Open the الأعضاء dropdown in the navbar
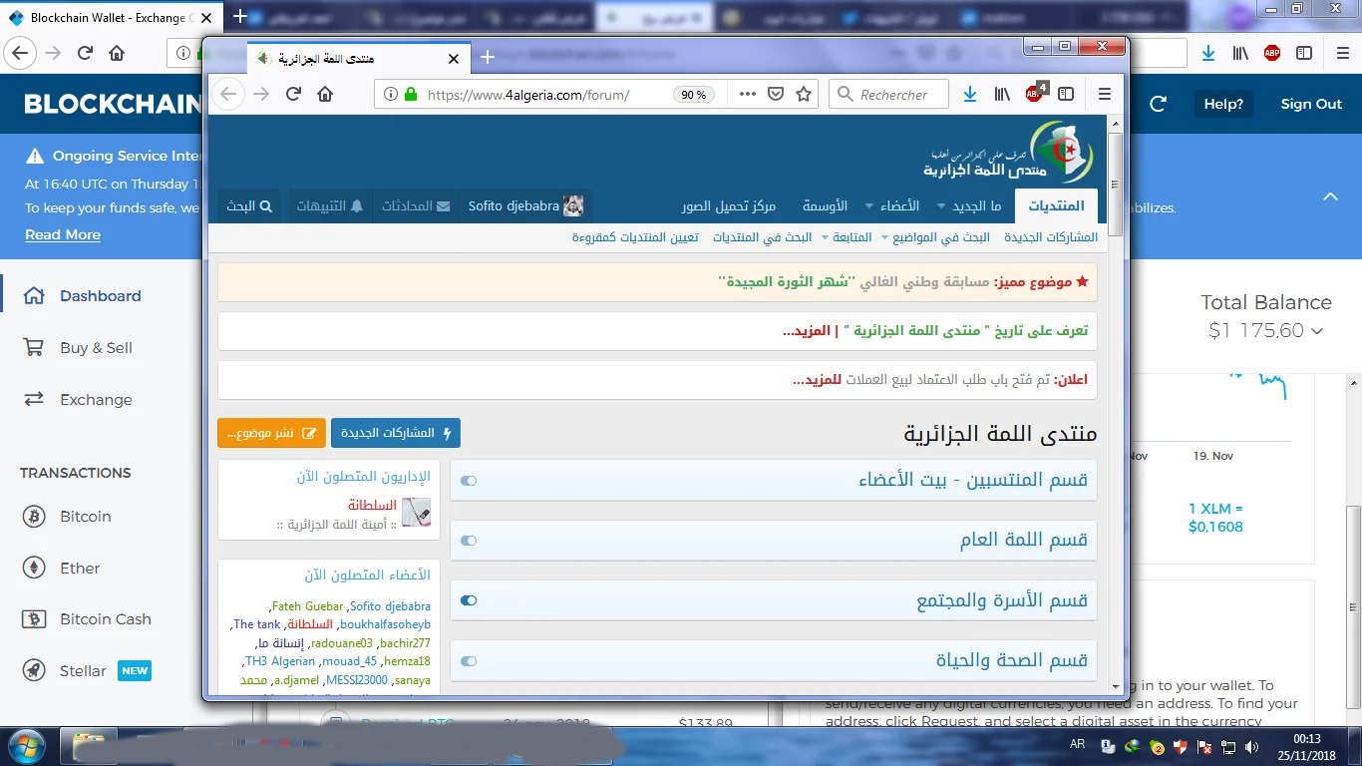The image size is (1362, 766). pyautogui.click(x=870, y=206)
